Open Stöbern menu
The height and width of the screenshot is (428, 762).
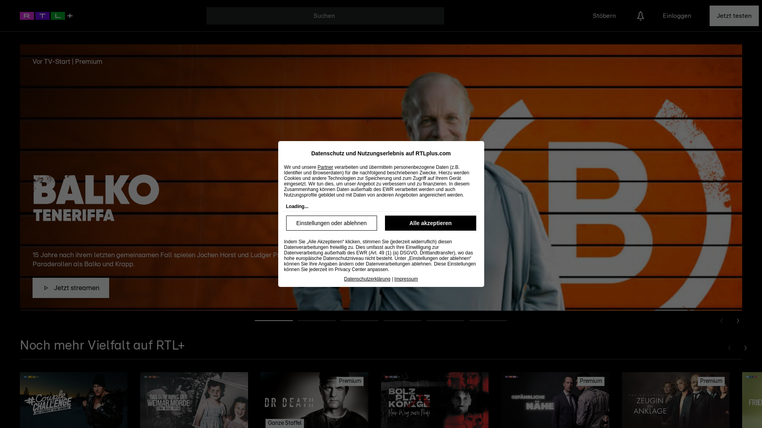click(x=604, y=16)
